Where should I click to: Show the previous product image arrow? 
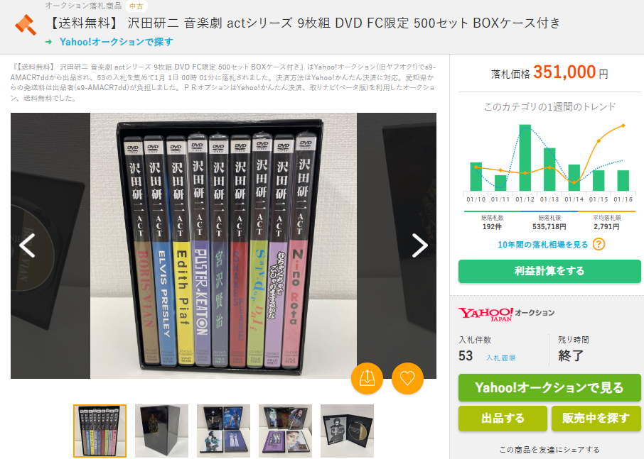point(27,245)
